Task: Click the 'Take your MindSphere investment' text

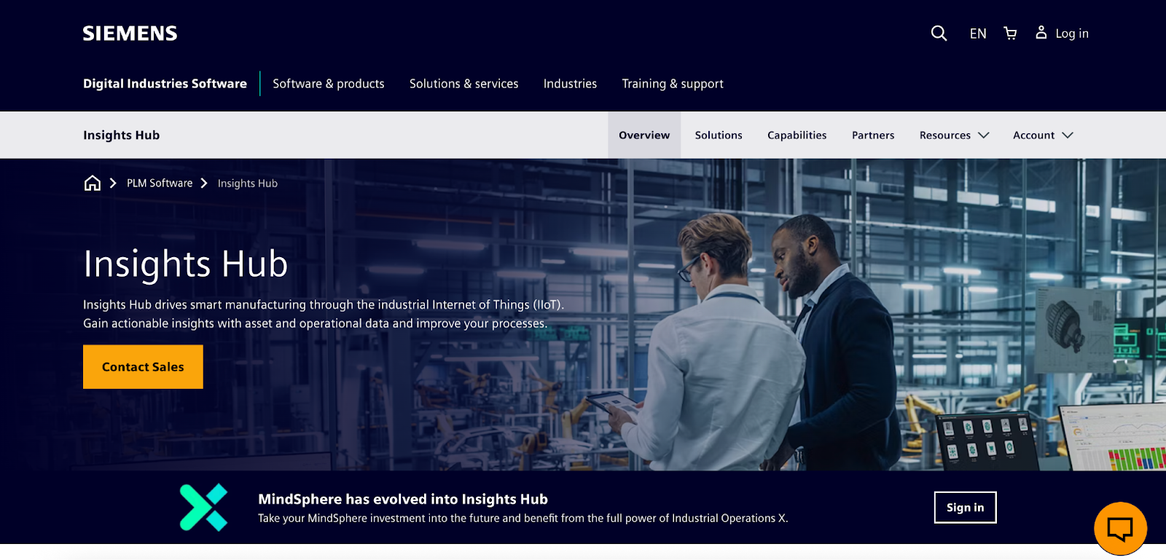Action: pos(523,518)
